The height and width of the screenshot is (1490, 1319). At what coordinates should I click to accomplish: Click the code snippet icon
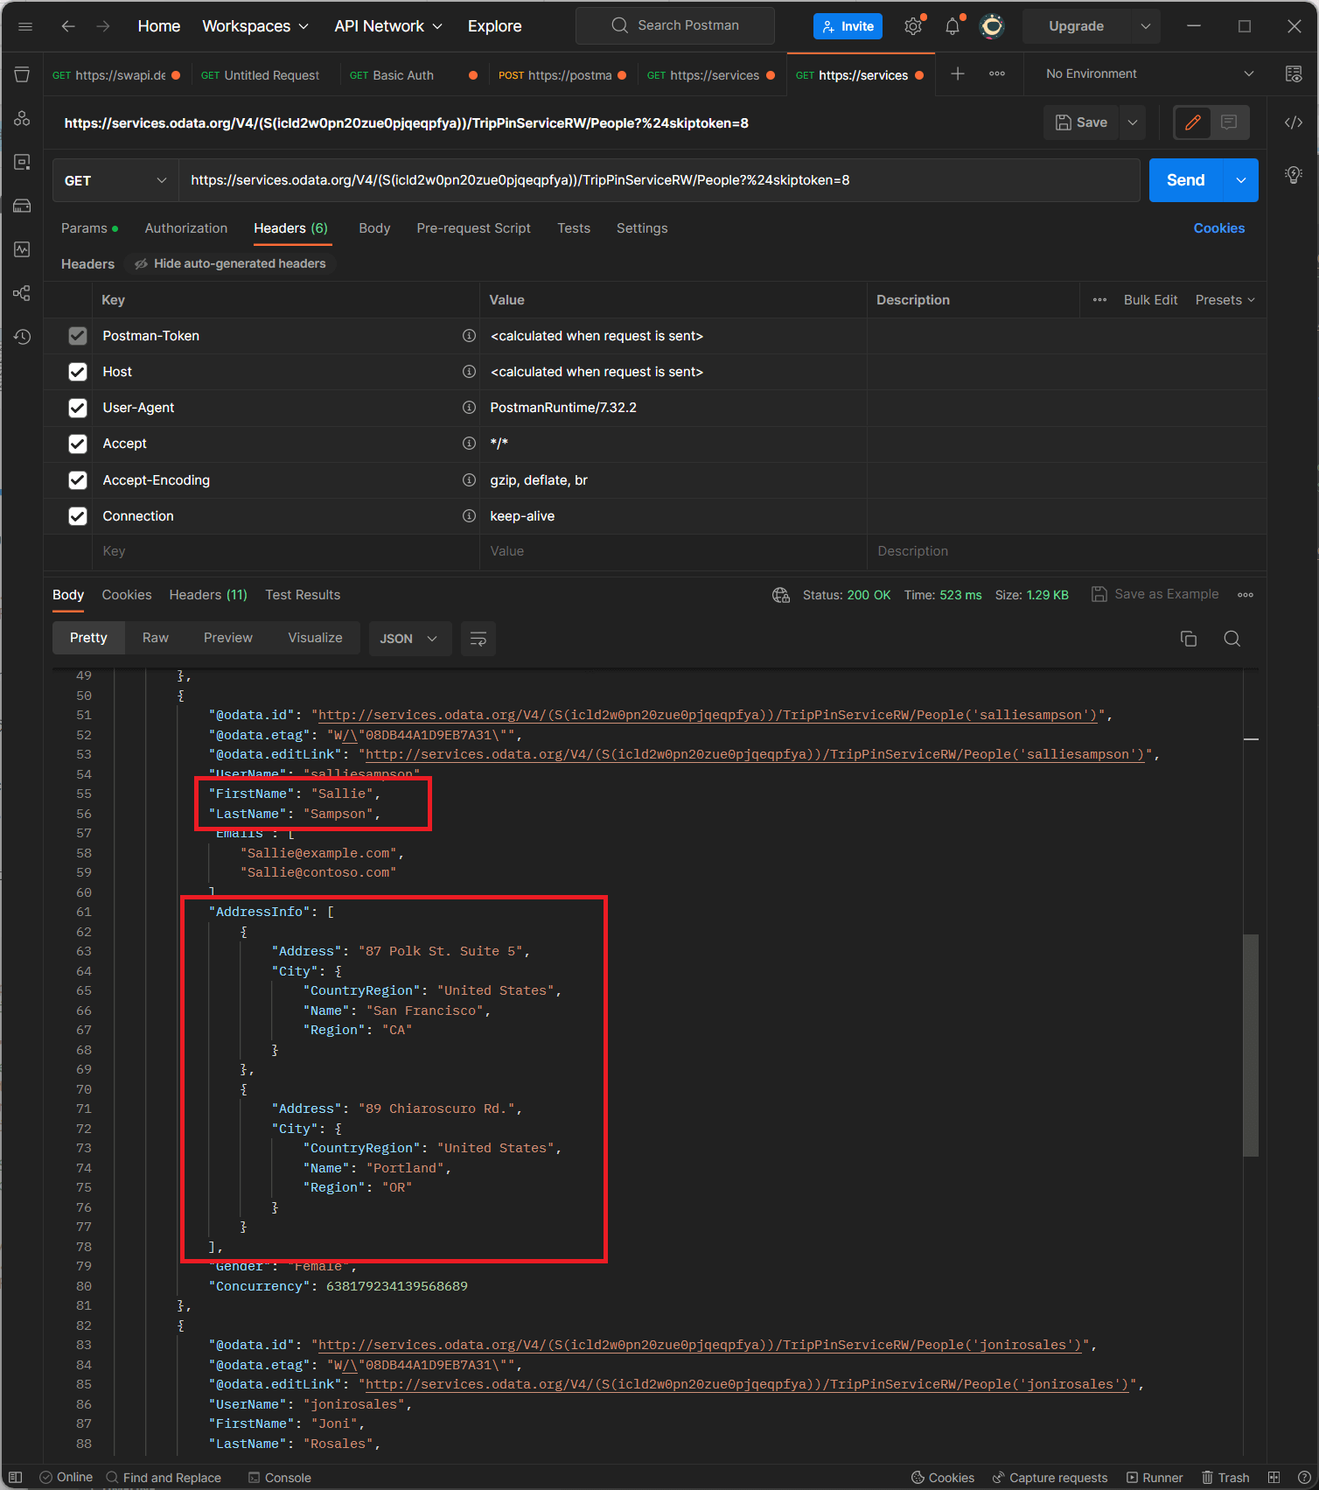(x=1293, y=122)
